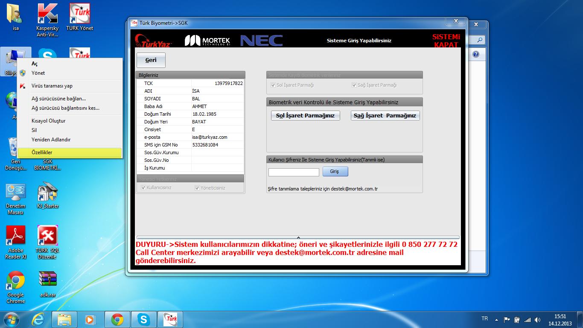Screen dimensions: 583x328
Task: Click the GSM number 5332681084
Action: (205, 145)
